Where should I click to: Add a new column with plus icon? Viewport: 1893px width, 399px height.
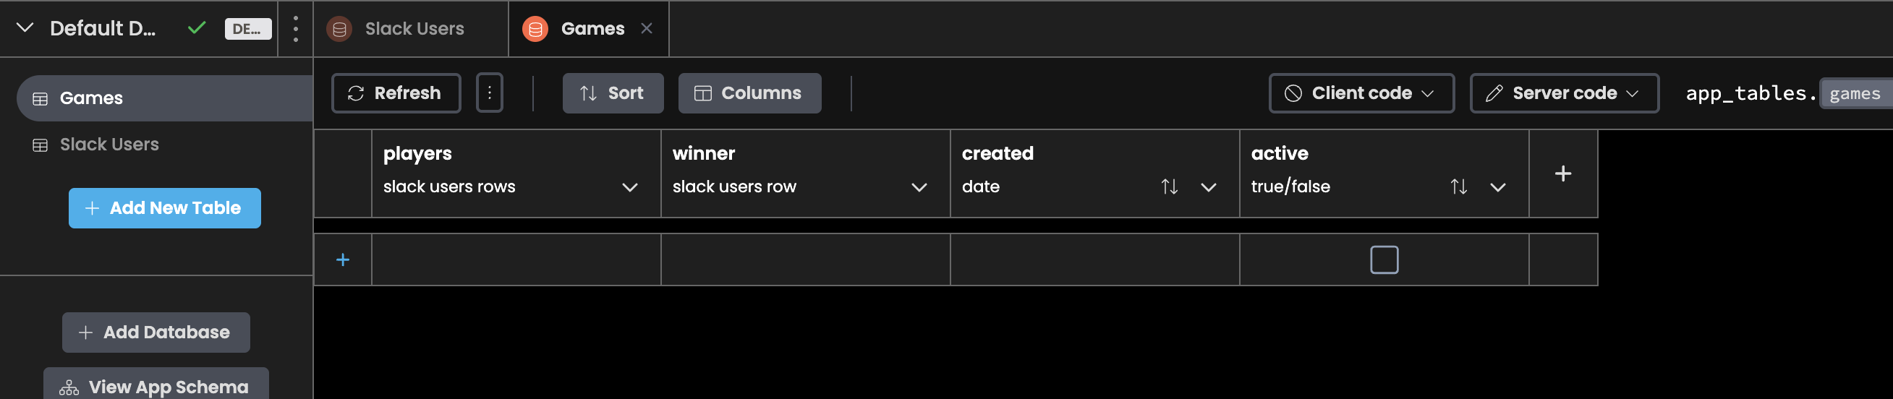(x=1562, y=173)
